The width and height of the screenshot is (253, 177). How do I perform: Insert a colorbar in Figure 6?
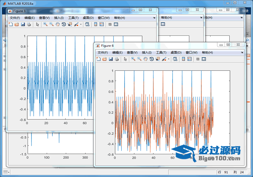pyautogui.click(x=183, y=59)
